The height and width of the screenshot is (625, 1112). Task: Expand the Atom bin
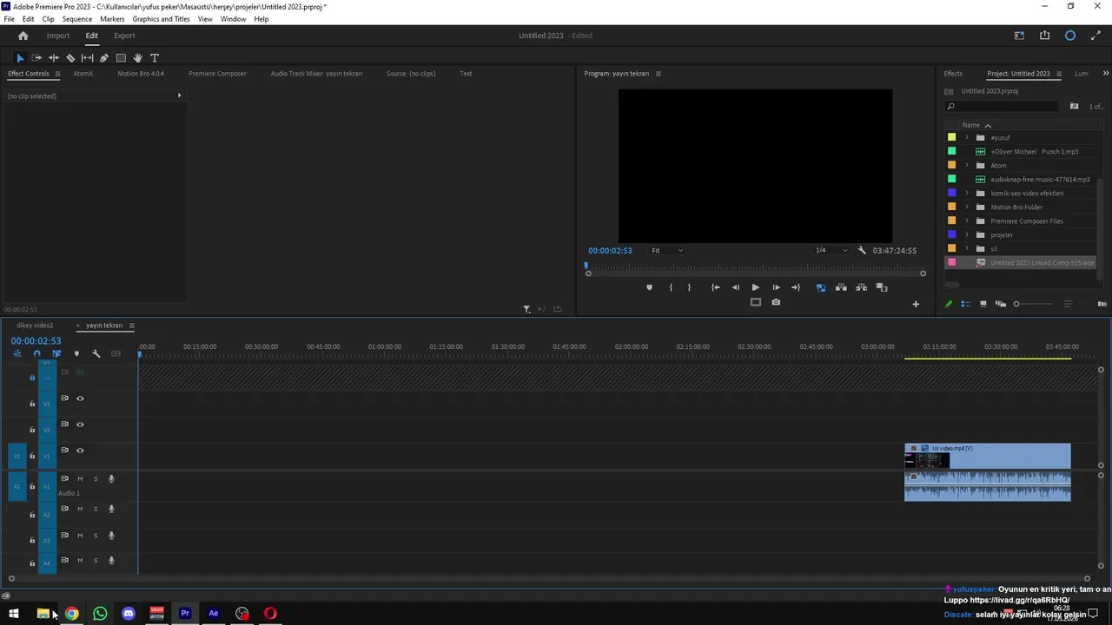(967, 166)
